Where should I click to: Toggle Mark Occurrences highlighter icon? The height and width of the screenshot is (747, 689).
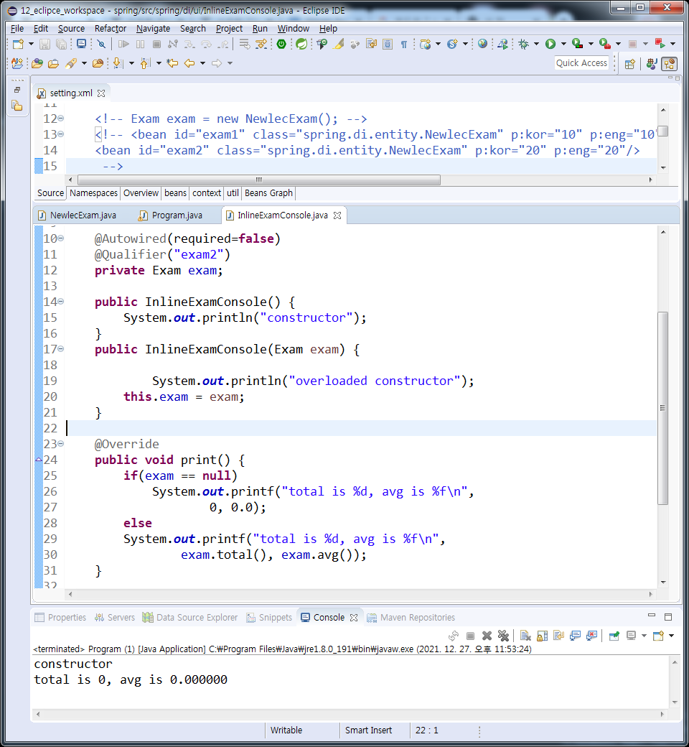click(339, 45)
